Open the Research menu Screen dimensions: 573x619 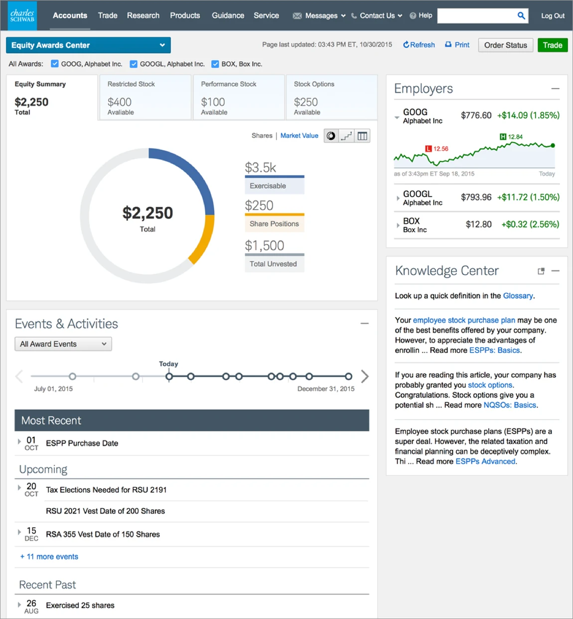(x=143, y=15)
